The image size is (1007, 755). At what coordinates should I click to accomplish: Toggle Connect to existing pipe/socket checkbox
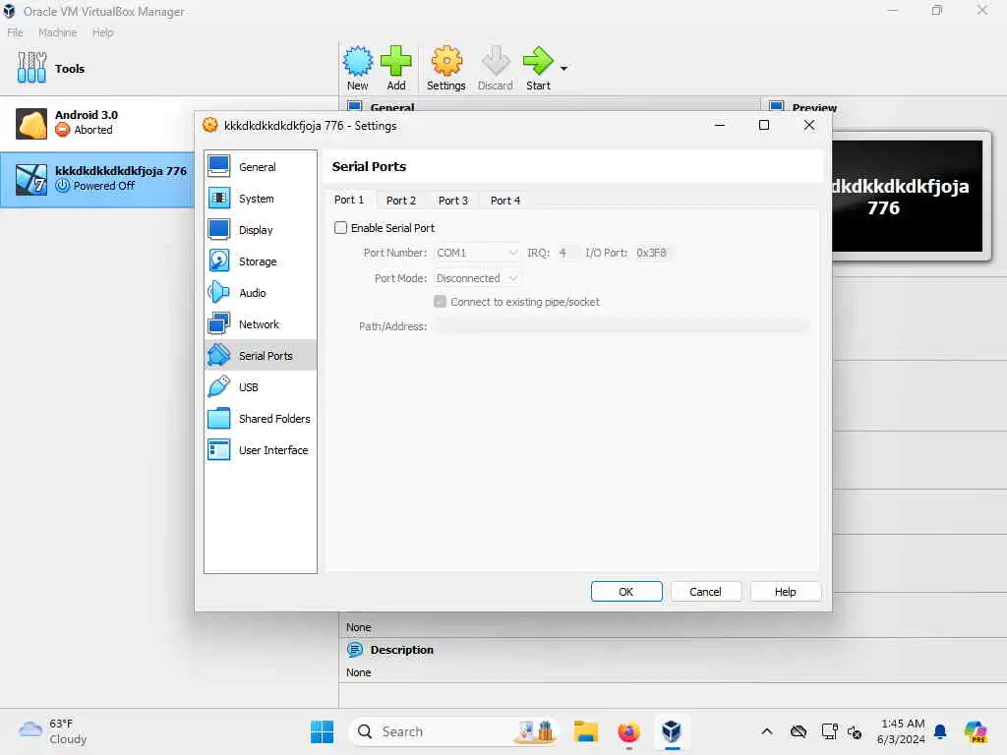coord(440,302)
